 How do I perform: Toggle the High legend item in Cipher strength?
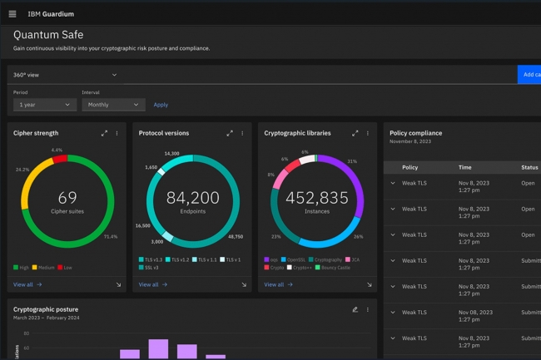pos(20,268)
